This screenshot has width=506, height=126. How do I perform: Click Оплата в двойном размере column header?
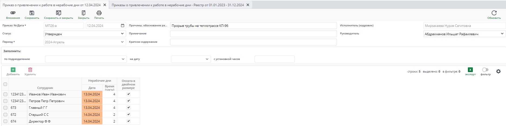129,84
